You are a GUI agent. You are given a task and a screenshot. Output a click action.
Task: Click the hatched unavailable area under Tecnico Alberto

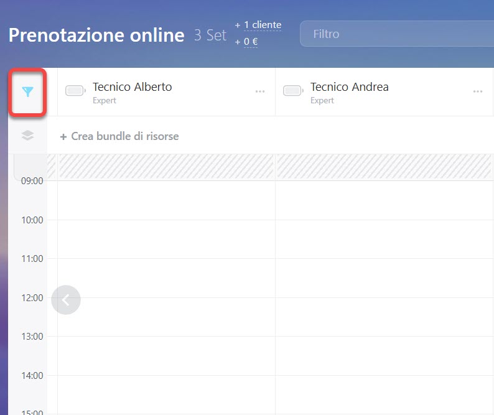click(x=166, y=167)
